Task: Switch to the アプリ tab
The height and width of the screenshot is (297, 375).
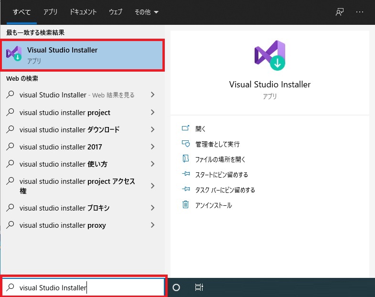Action: (51, 12)
